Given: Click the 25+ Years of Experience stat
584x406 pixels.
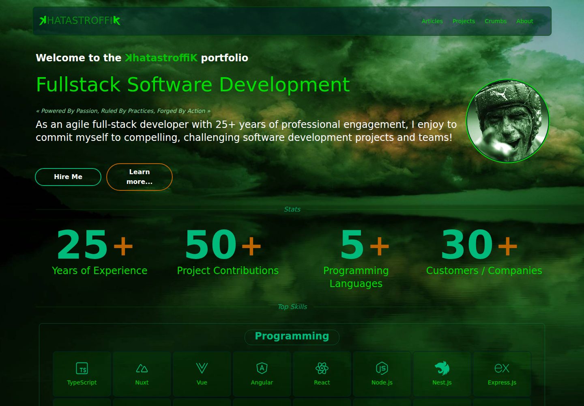Looking at the screenshot, I should click(99, 252).
